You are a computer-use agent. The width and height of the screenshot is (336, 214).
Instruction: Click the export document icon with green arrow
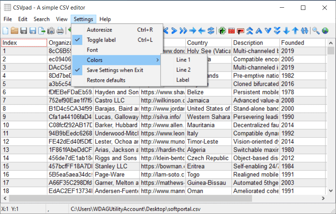(42, 31)
